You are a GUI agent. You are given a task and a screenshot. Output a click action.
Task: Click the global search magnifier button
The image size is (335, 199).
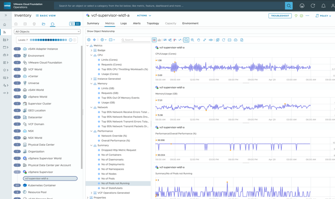tap(289, 6)
